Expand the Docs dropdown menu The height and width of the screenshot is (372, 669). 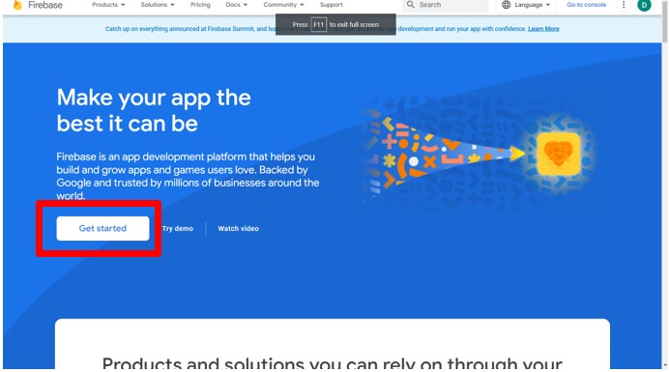click(x=236, y=5)
